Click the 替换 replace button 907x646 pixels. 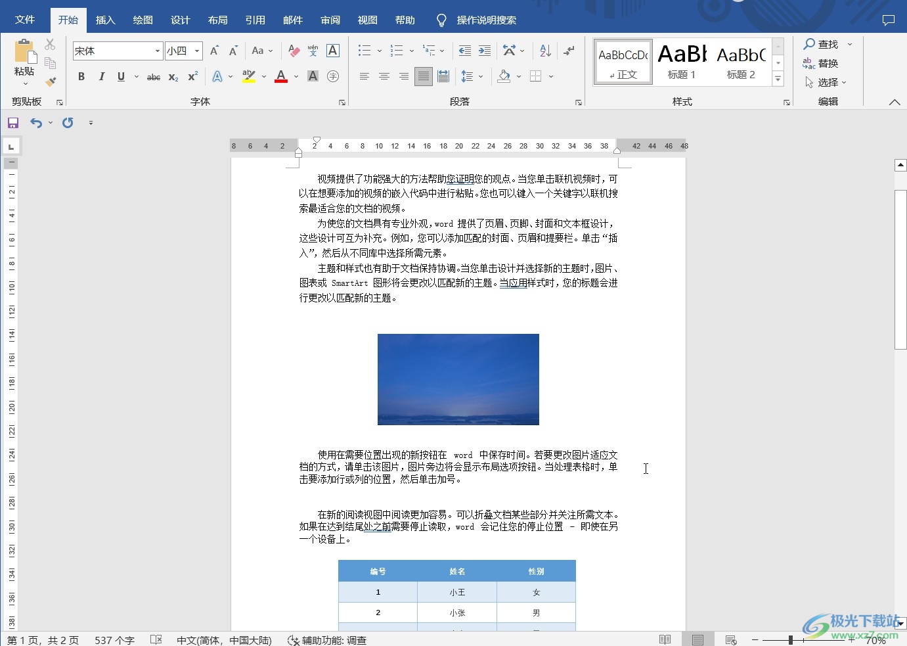coord(820,63)
